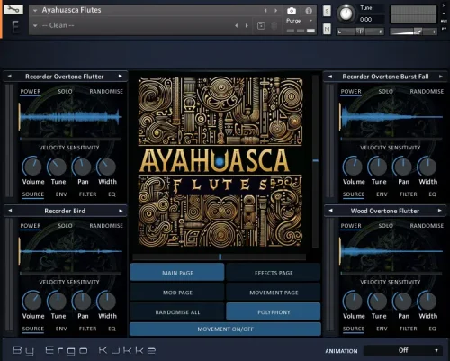Click RANDOMISE on Recorder Overtone Burst Fall layer
This screenshot has height=361, width=450.
(x=427, y=91)
